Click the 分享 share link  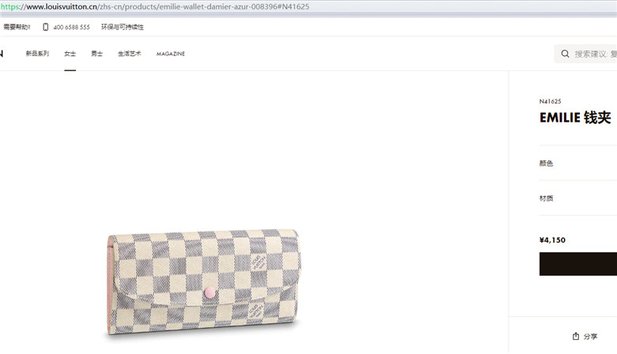click(590, 337)
